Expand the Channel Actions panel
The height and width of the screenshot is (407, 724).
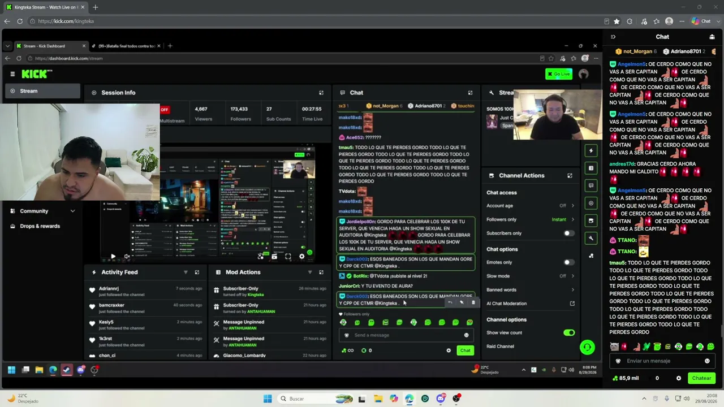(x=570, y=176)
